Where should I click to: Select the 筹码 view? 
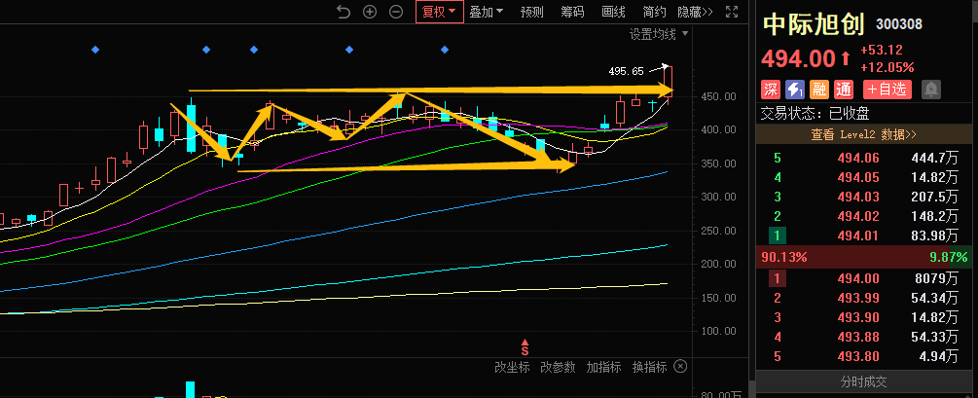[x=572, y=12]
